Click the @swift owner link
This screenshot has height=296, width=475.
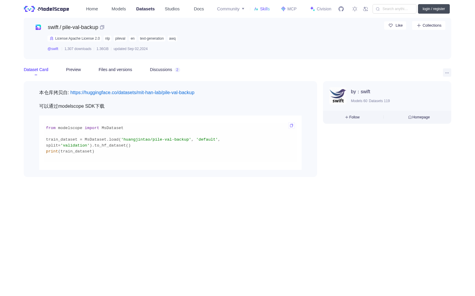(53, 49)
